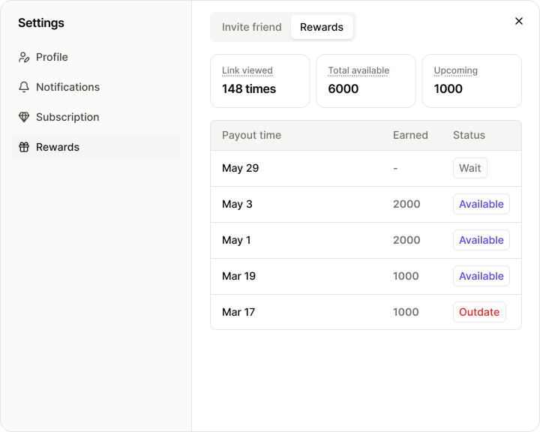
Task: Click the Total available label
Action: 358,70
